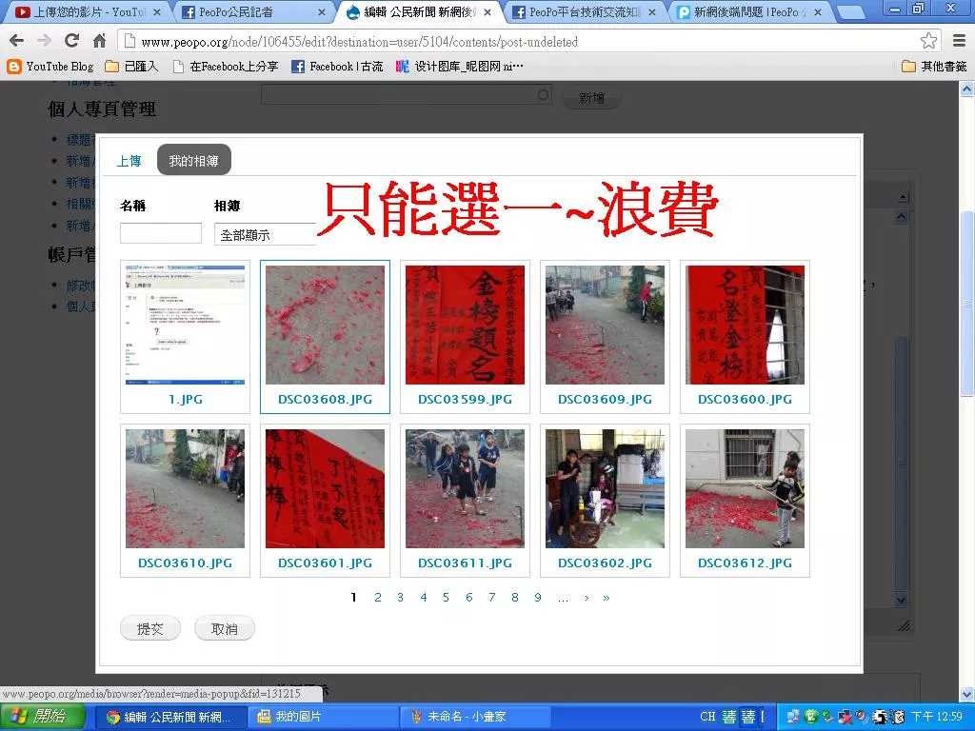Select the DSC03600.JPG thumbnail

pyautogui.click(x=745, y=337)
